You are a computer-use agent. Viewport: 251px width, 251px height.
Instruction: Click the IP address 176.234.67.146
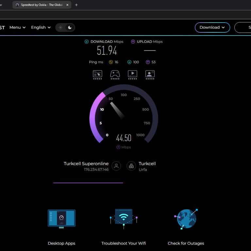coord(96,169)
